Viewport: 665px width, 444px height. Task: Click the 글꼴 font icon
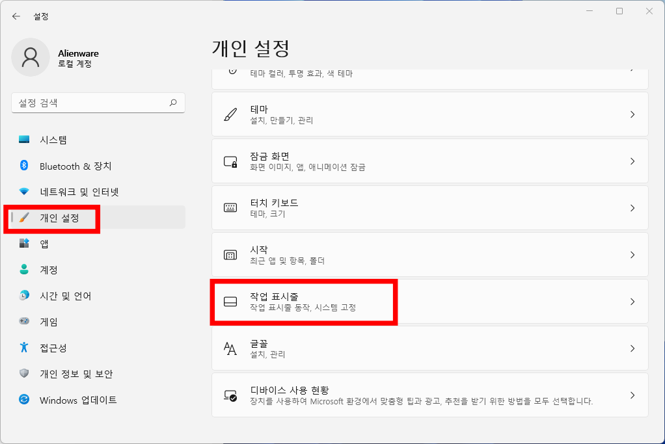tap(230, 348)
